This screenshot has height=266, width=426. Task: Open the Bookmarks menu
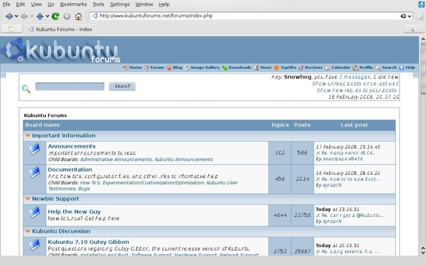pyautogui.click(x=73, y=4)
